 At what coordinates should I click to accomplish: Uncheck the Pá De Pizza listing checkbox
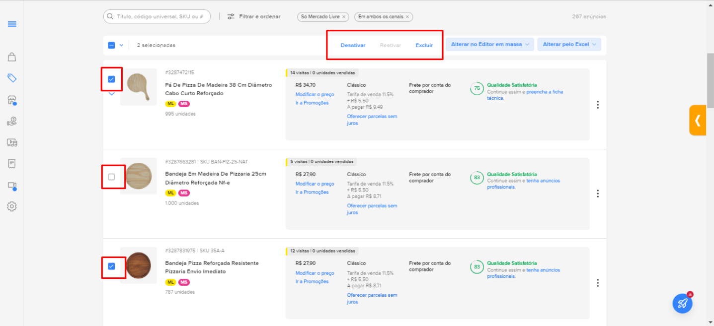111,78
